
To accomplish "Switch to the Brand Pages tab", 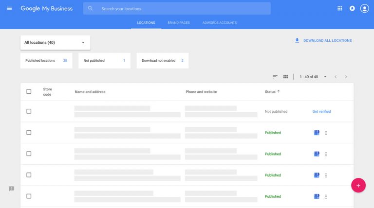I will pos(179,23).
